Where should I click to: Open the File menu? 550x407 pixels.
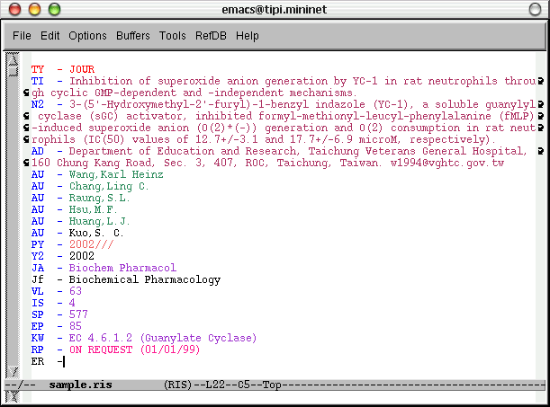(22, 36)
